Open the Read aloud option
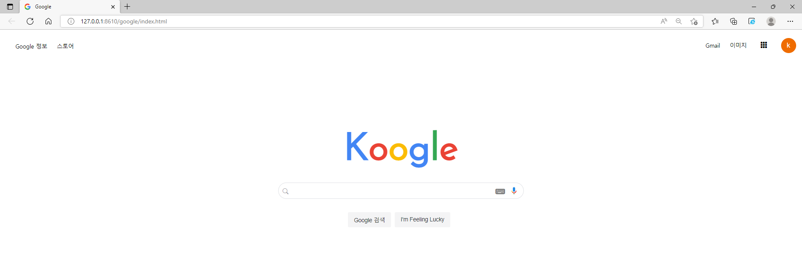Image resolution: width=802 pixels, height=259 pixels. tap(664, 21)
